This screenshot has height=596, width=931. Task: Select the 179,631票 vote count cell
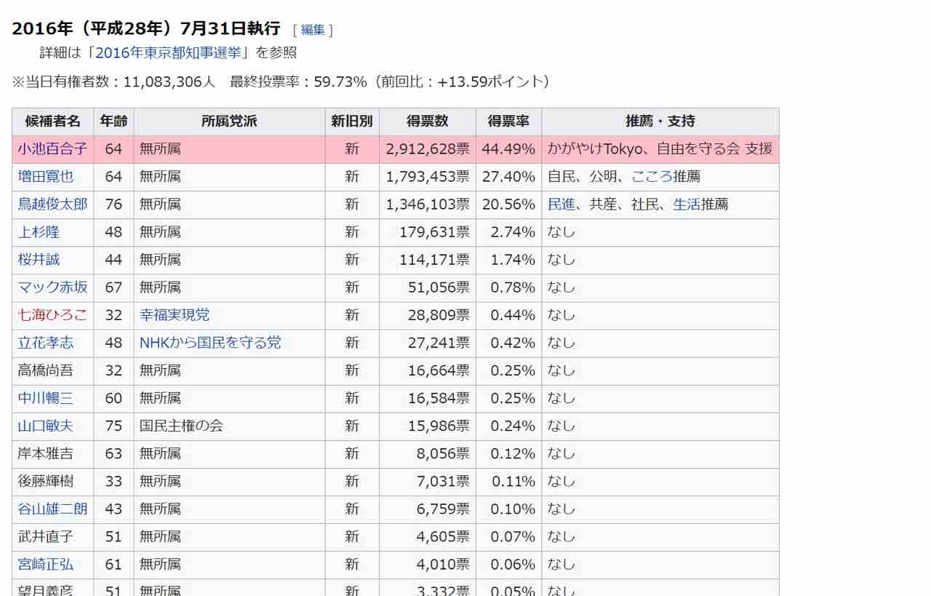(428, 232)
